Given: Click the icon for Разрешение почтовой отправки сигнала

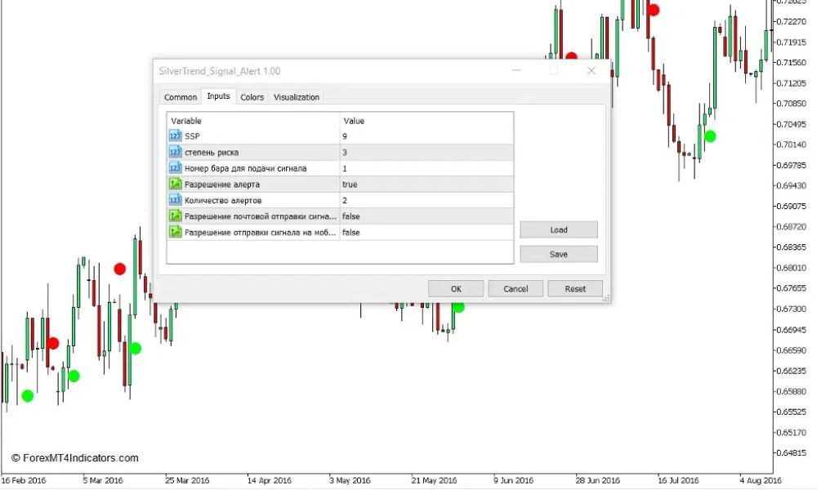Looking at the screenshot, I should (x=175, y=216).
